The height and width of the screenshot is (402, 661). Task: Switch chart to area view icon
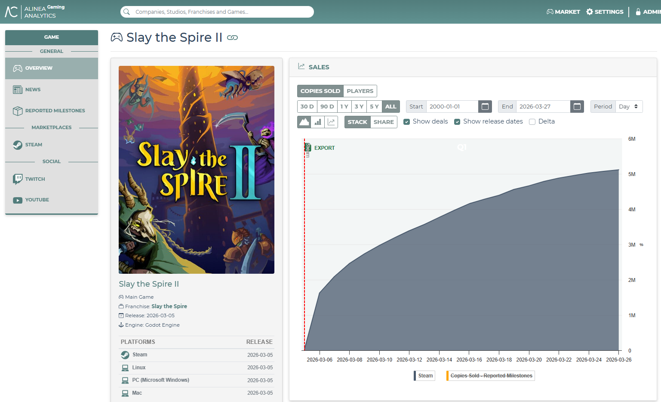304,122
